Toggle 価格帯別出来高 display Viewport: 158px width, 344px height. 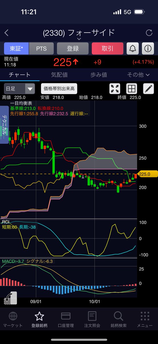pos(59,89)
